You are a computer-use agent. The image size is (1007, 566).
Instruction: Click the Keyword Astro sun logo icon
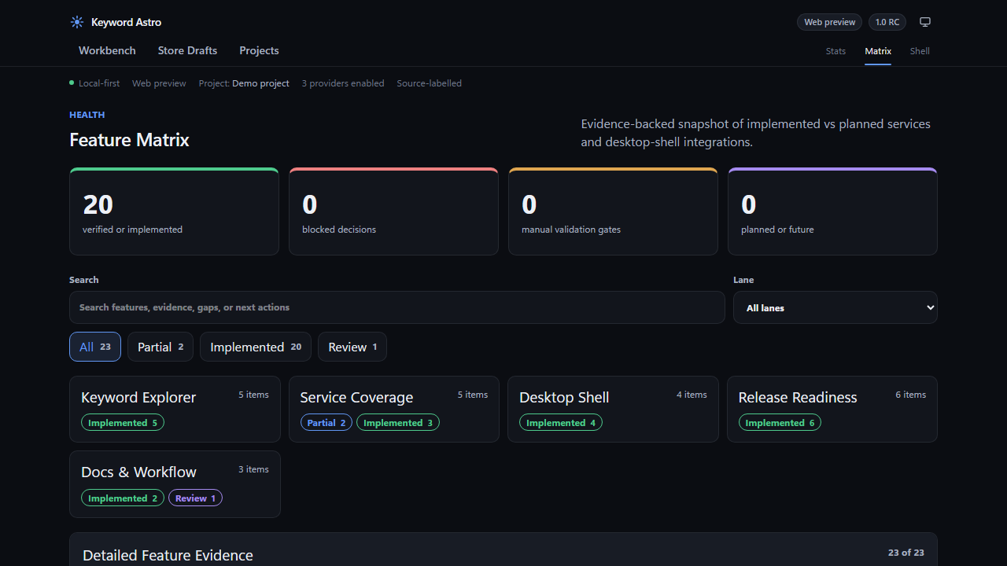point(77,22)
